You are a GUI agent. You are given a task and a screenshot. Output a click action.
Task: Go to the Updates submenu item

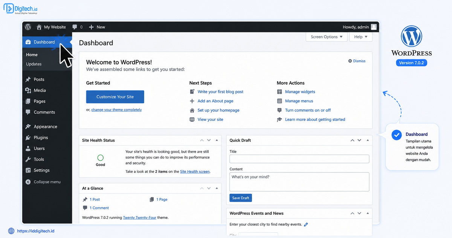tap(34, 64)
